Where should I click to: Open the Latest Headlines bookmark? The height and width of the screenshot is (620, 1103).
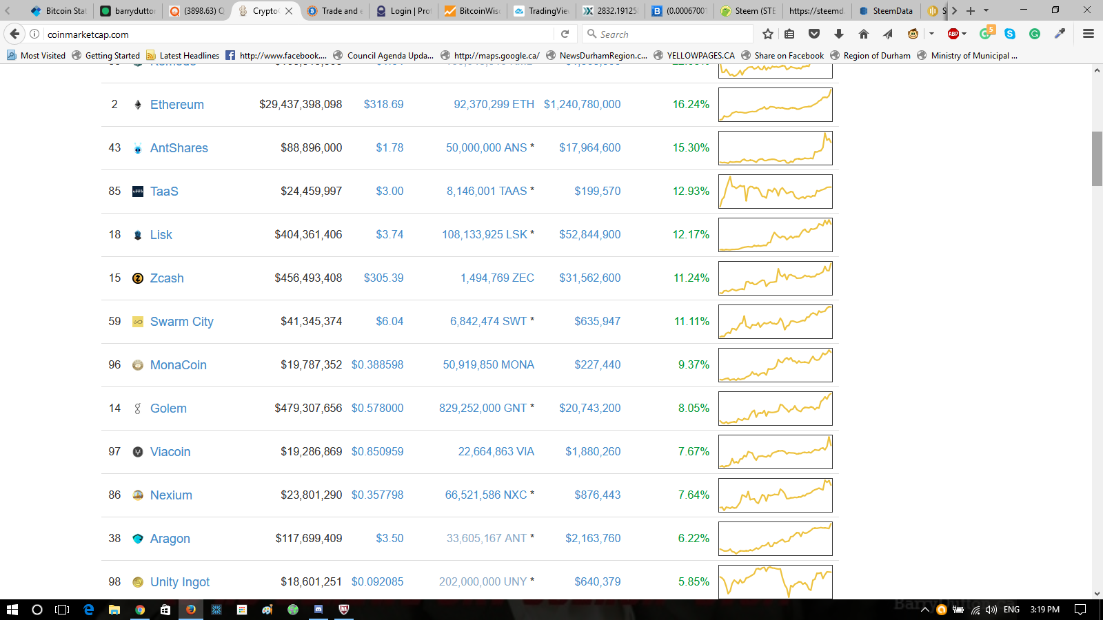[x=183, y=56]
